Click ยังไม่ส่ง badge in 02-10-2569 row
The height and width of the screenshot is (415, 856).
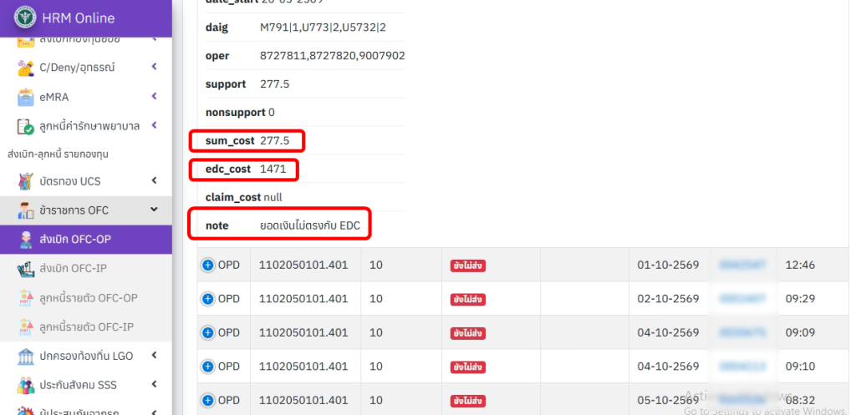[x=468, y=300]
